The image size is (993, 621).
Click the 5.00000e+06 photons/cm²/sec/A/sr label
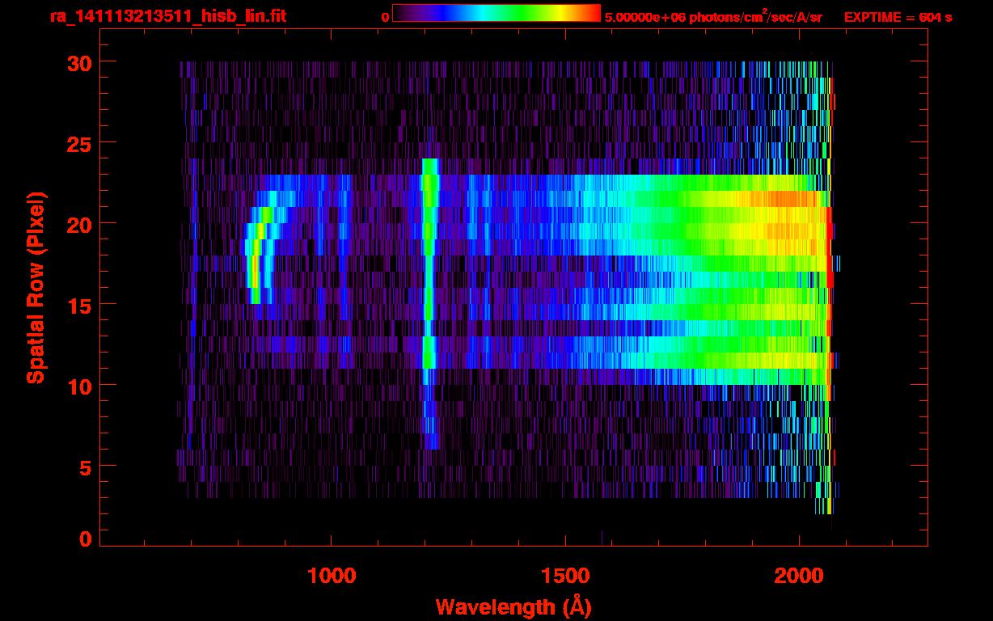point(713,16)
